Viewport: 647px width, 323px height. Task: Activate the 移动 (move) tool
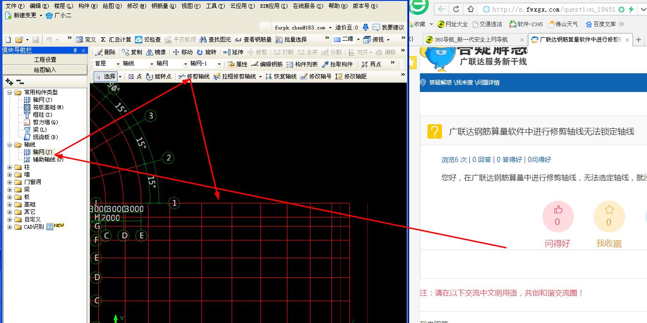point(183,52)
